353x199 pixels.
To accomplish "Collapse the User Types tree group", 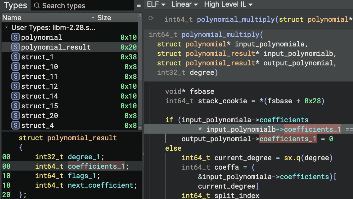I will 7,28.
